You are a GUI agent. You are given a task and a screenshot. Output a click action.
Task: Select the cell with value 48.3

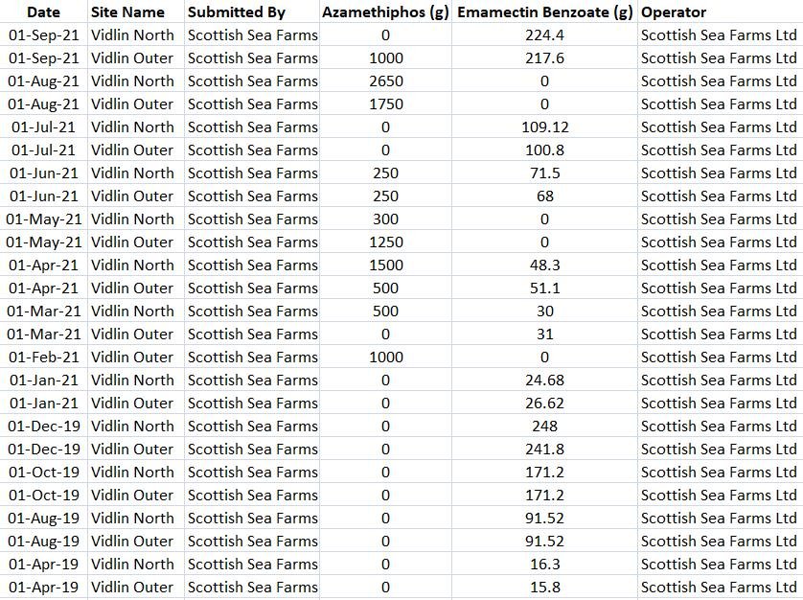(x=545, y=265)
